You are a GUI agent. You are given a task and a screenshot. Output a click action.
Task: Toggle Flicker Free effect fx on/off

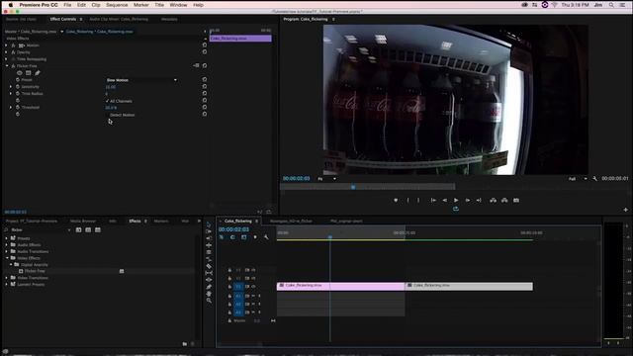coord(13,66)
